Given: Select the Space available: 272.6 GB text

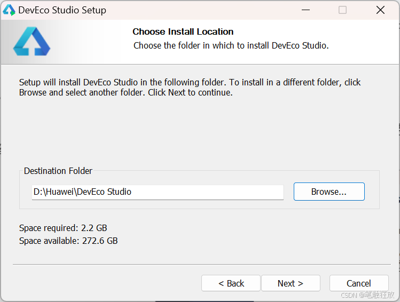Looking at the screenshot, I should tap(68, 241).
